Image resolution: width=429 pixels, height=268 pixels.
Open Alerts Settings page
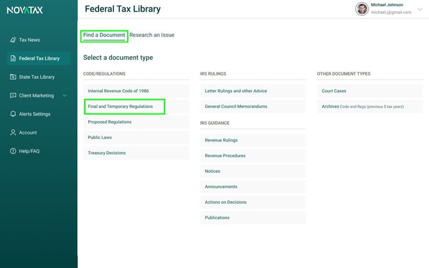pos(39,114)
